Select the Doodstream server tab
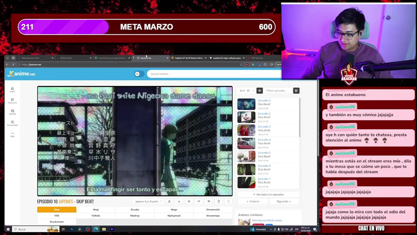This screenshot has height=235, width=417. pos(57,222)
